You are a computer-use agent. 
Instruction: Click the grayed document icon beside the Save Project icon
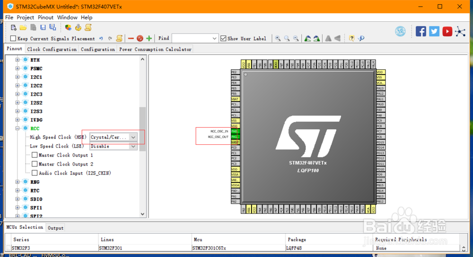[33, 28]
